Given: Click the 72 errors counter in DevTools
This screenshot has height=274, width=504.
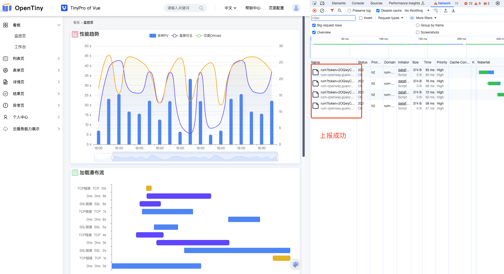Looking at the screenshot, I should click(x=468, y=4).
